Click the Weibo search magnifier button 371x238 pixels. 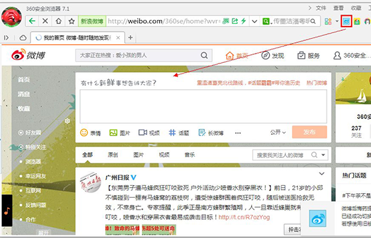pyautogui.click(x=204, y=56)
